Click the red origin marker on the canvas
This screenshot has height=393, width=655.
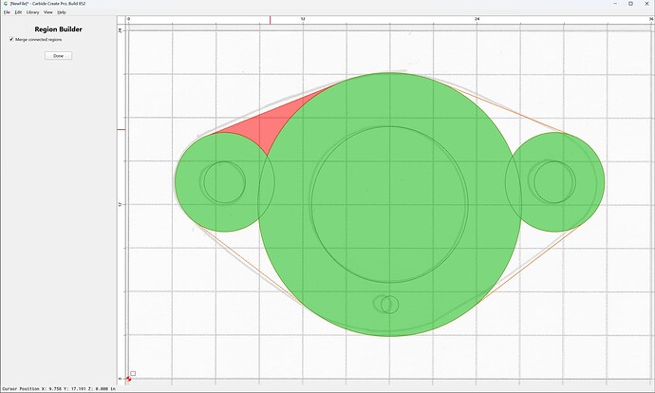[x=128, y=379]
